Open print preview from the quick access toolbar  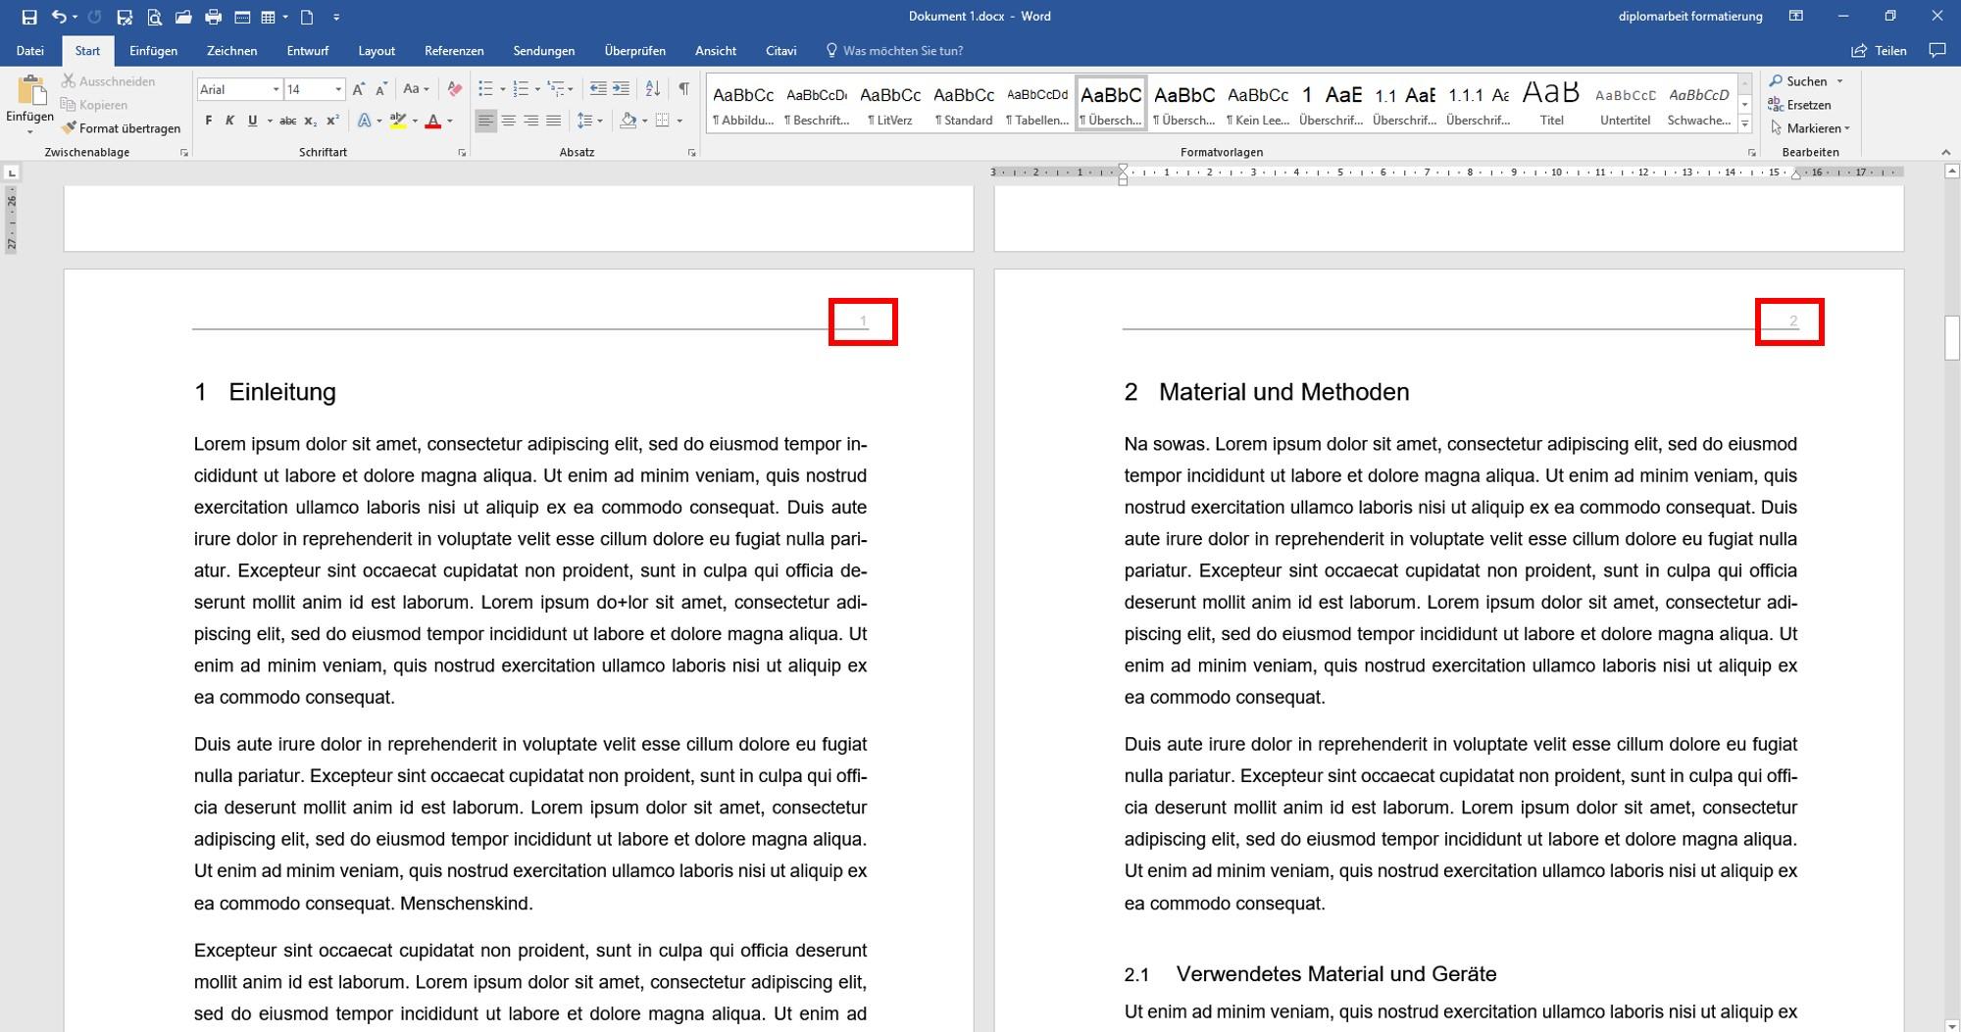154,17
